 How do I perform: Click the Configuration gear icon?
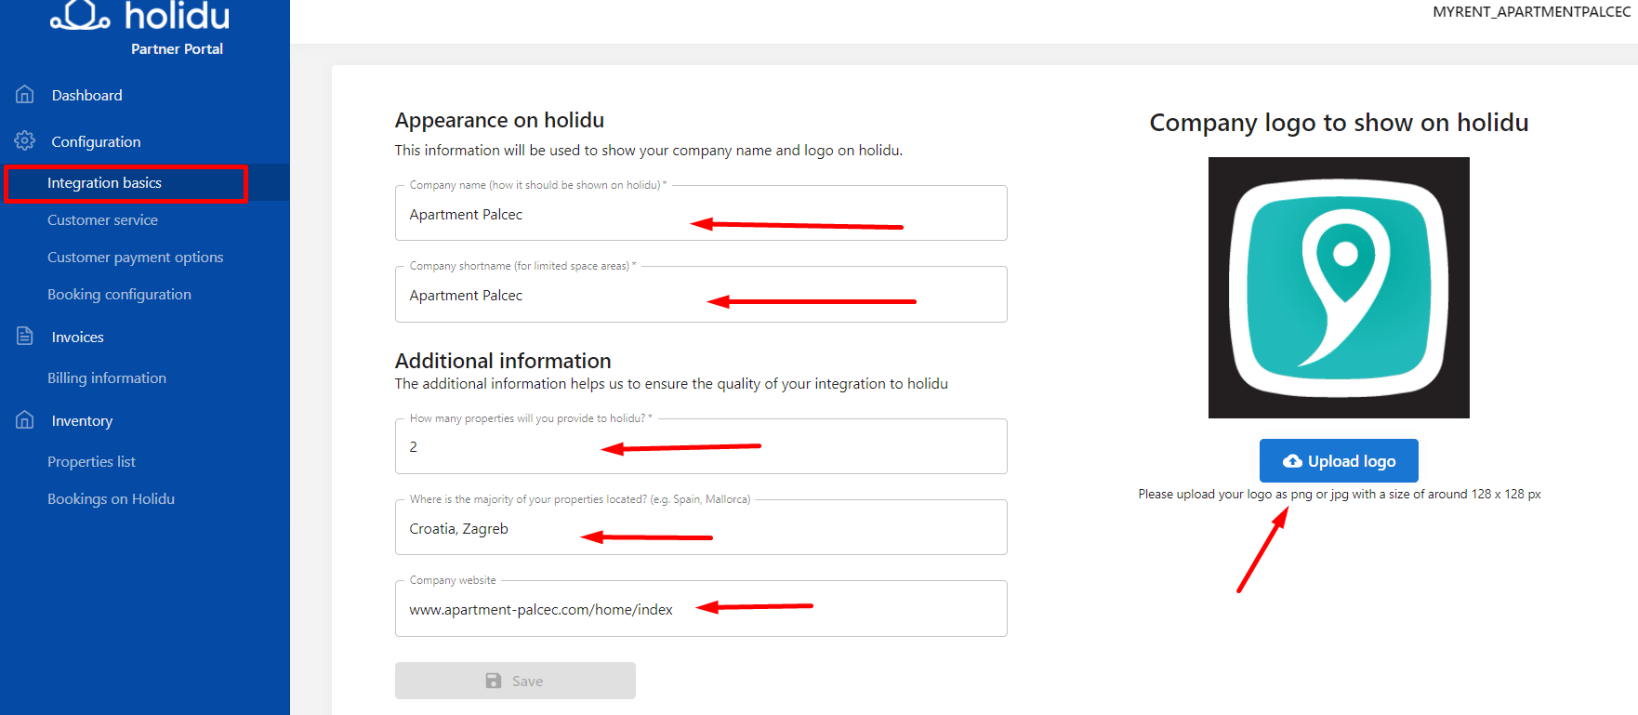click(x=25, y=140)
